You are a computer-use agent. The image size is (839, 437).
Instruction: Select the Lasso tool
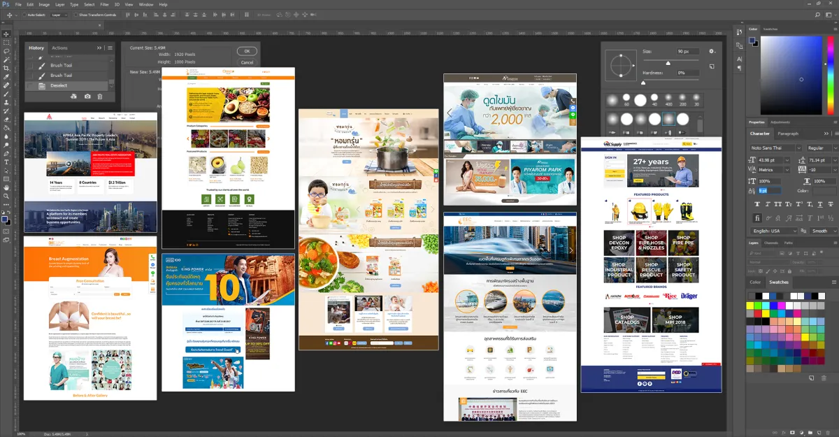click(6, 51)
